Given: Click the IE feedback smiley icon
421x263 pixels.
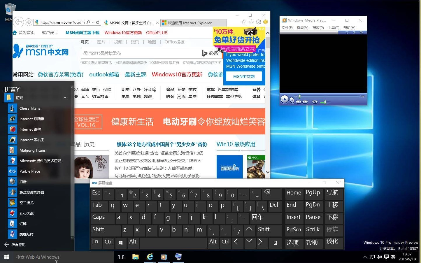Looking at the screenshot, I should [x=266, y=22].
